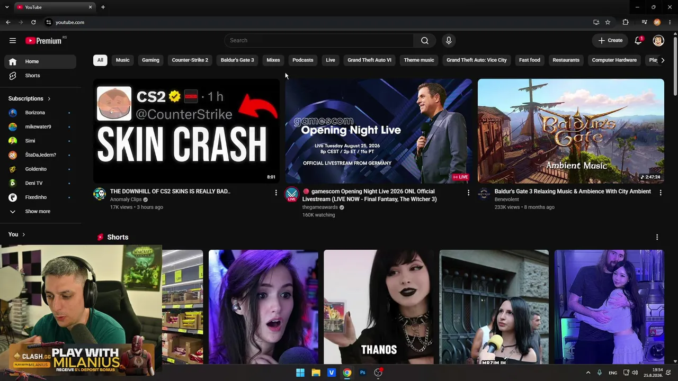The width and height of the screenshot is (678, 381).
Task: Switch to the Podcasts chip
Action: pos(303,60)
